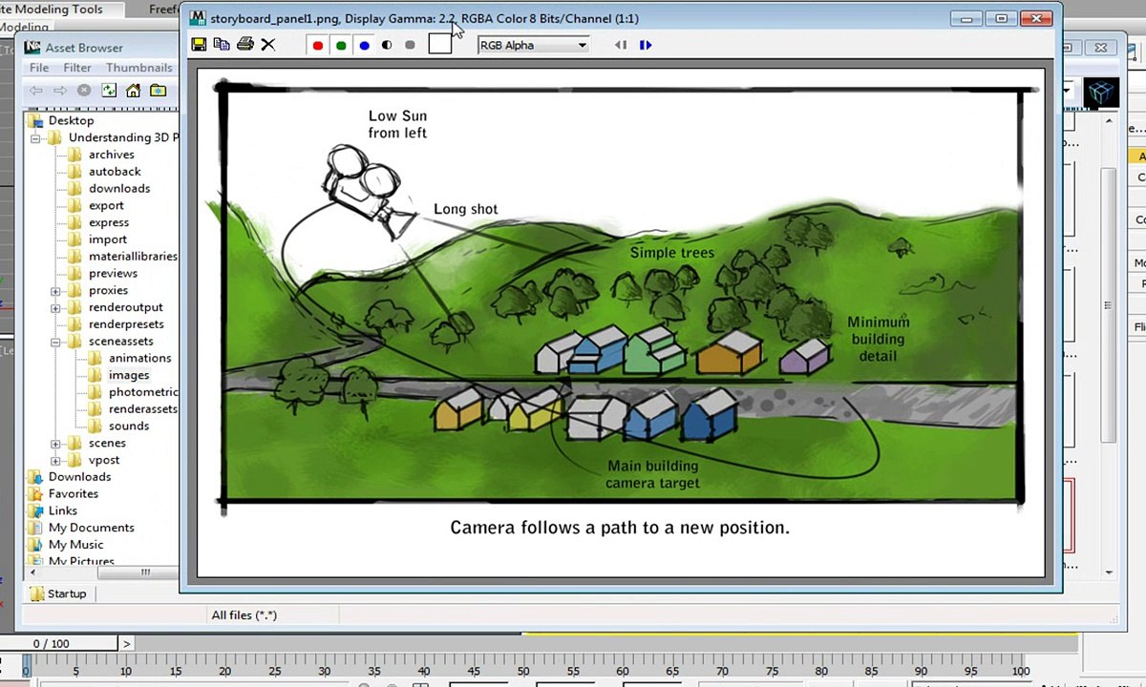Image resolution: width=1146 pixels, height=687 pixels.
Task: Select Favorites in folder tree
Action: tap(74, 494)
